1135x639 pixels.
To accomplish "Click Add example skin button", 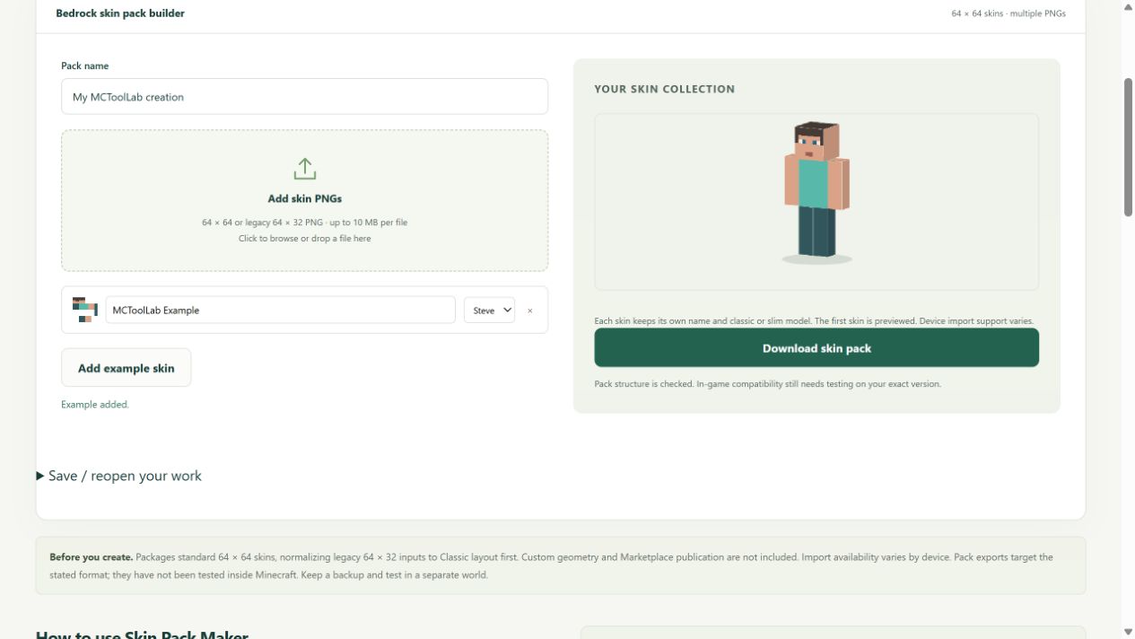I will tap(126, 368).
